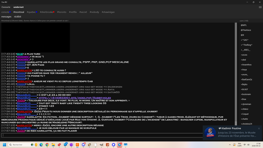Open the console channel tab
The width and height of the screenshot is (263, 148).
(6, 12)
